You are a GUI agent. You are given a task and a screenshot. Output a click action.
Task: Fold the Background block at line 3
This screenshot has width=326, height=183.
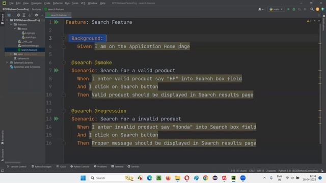click(64, 38)
